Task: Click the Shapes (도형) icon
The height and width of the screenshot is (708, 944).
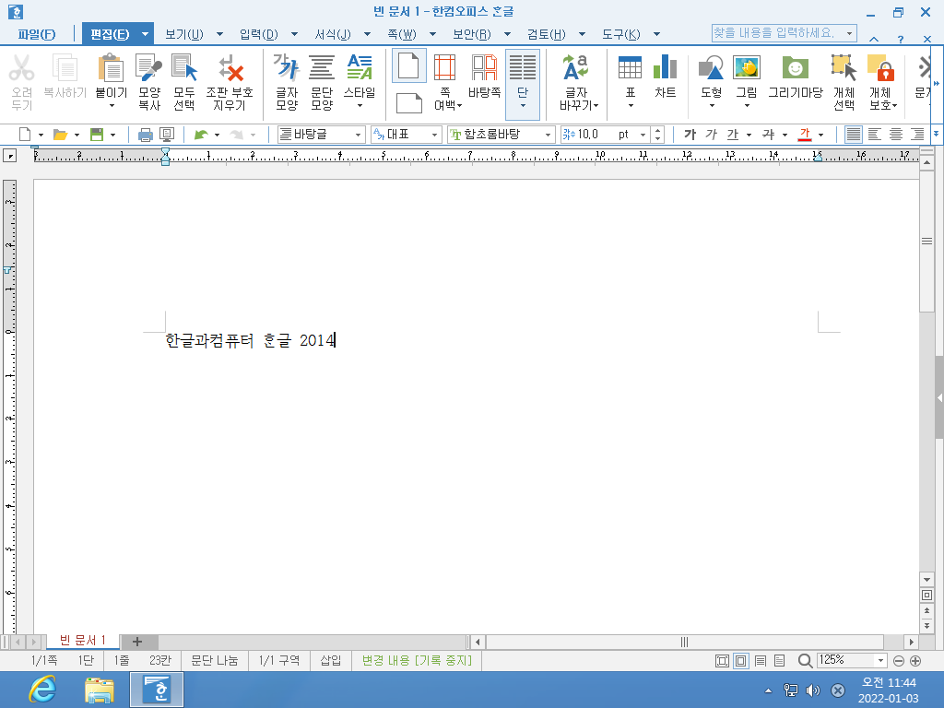Action: (x=711, y=67)
